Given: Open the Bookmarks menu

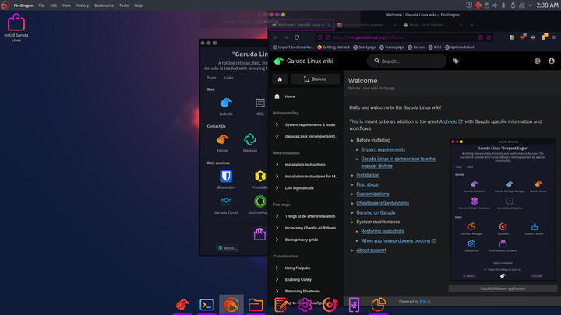Looking at the screenshot, I should (x=104, y=5).
